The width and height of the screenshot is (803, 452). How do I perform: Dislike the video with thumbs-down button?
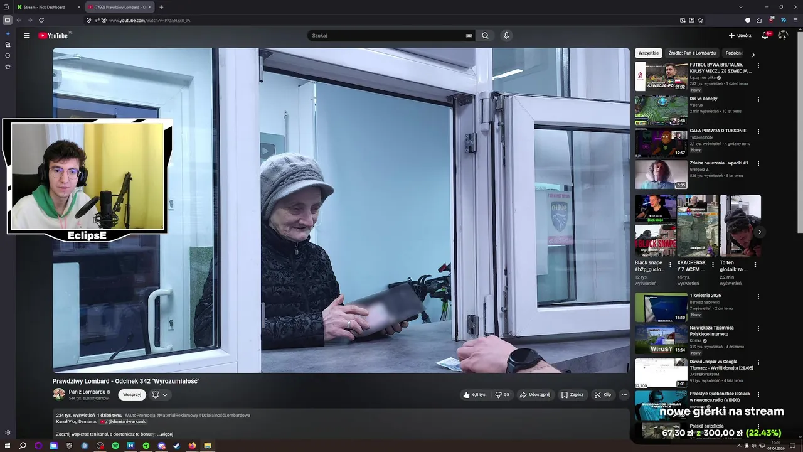pyautogui.click(x=503, y=395)
